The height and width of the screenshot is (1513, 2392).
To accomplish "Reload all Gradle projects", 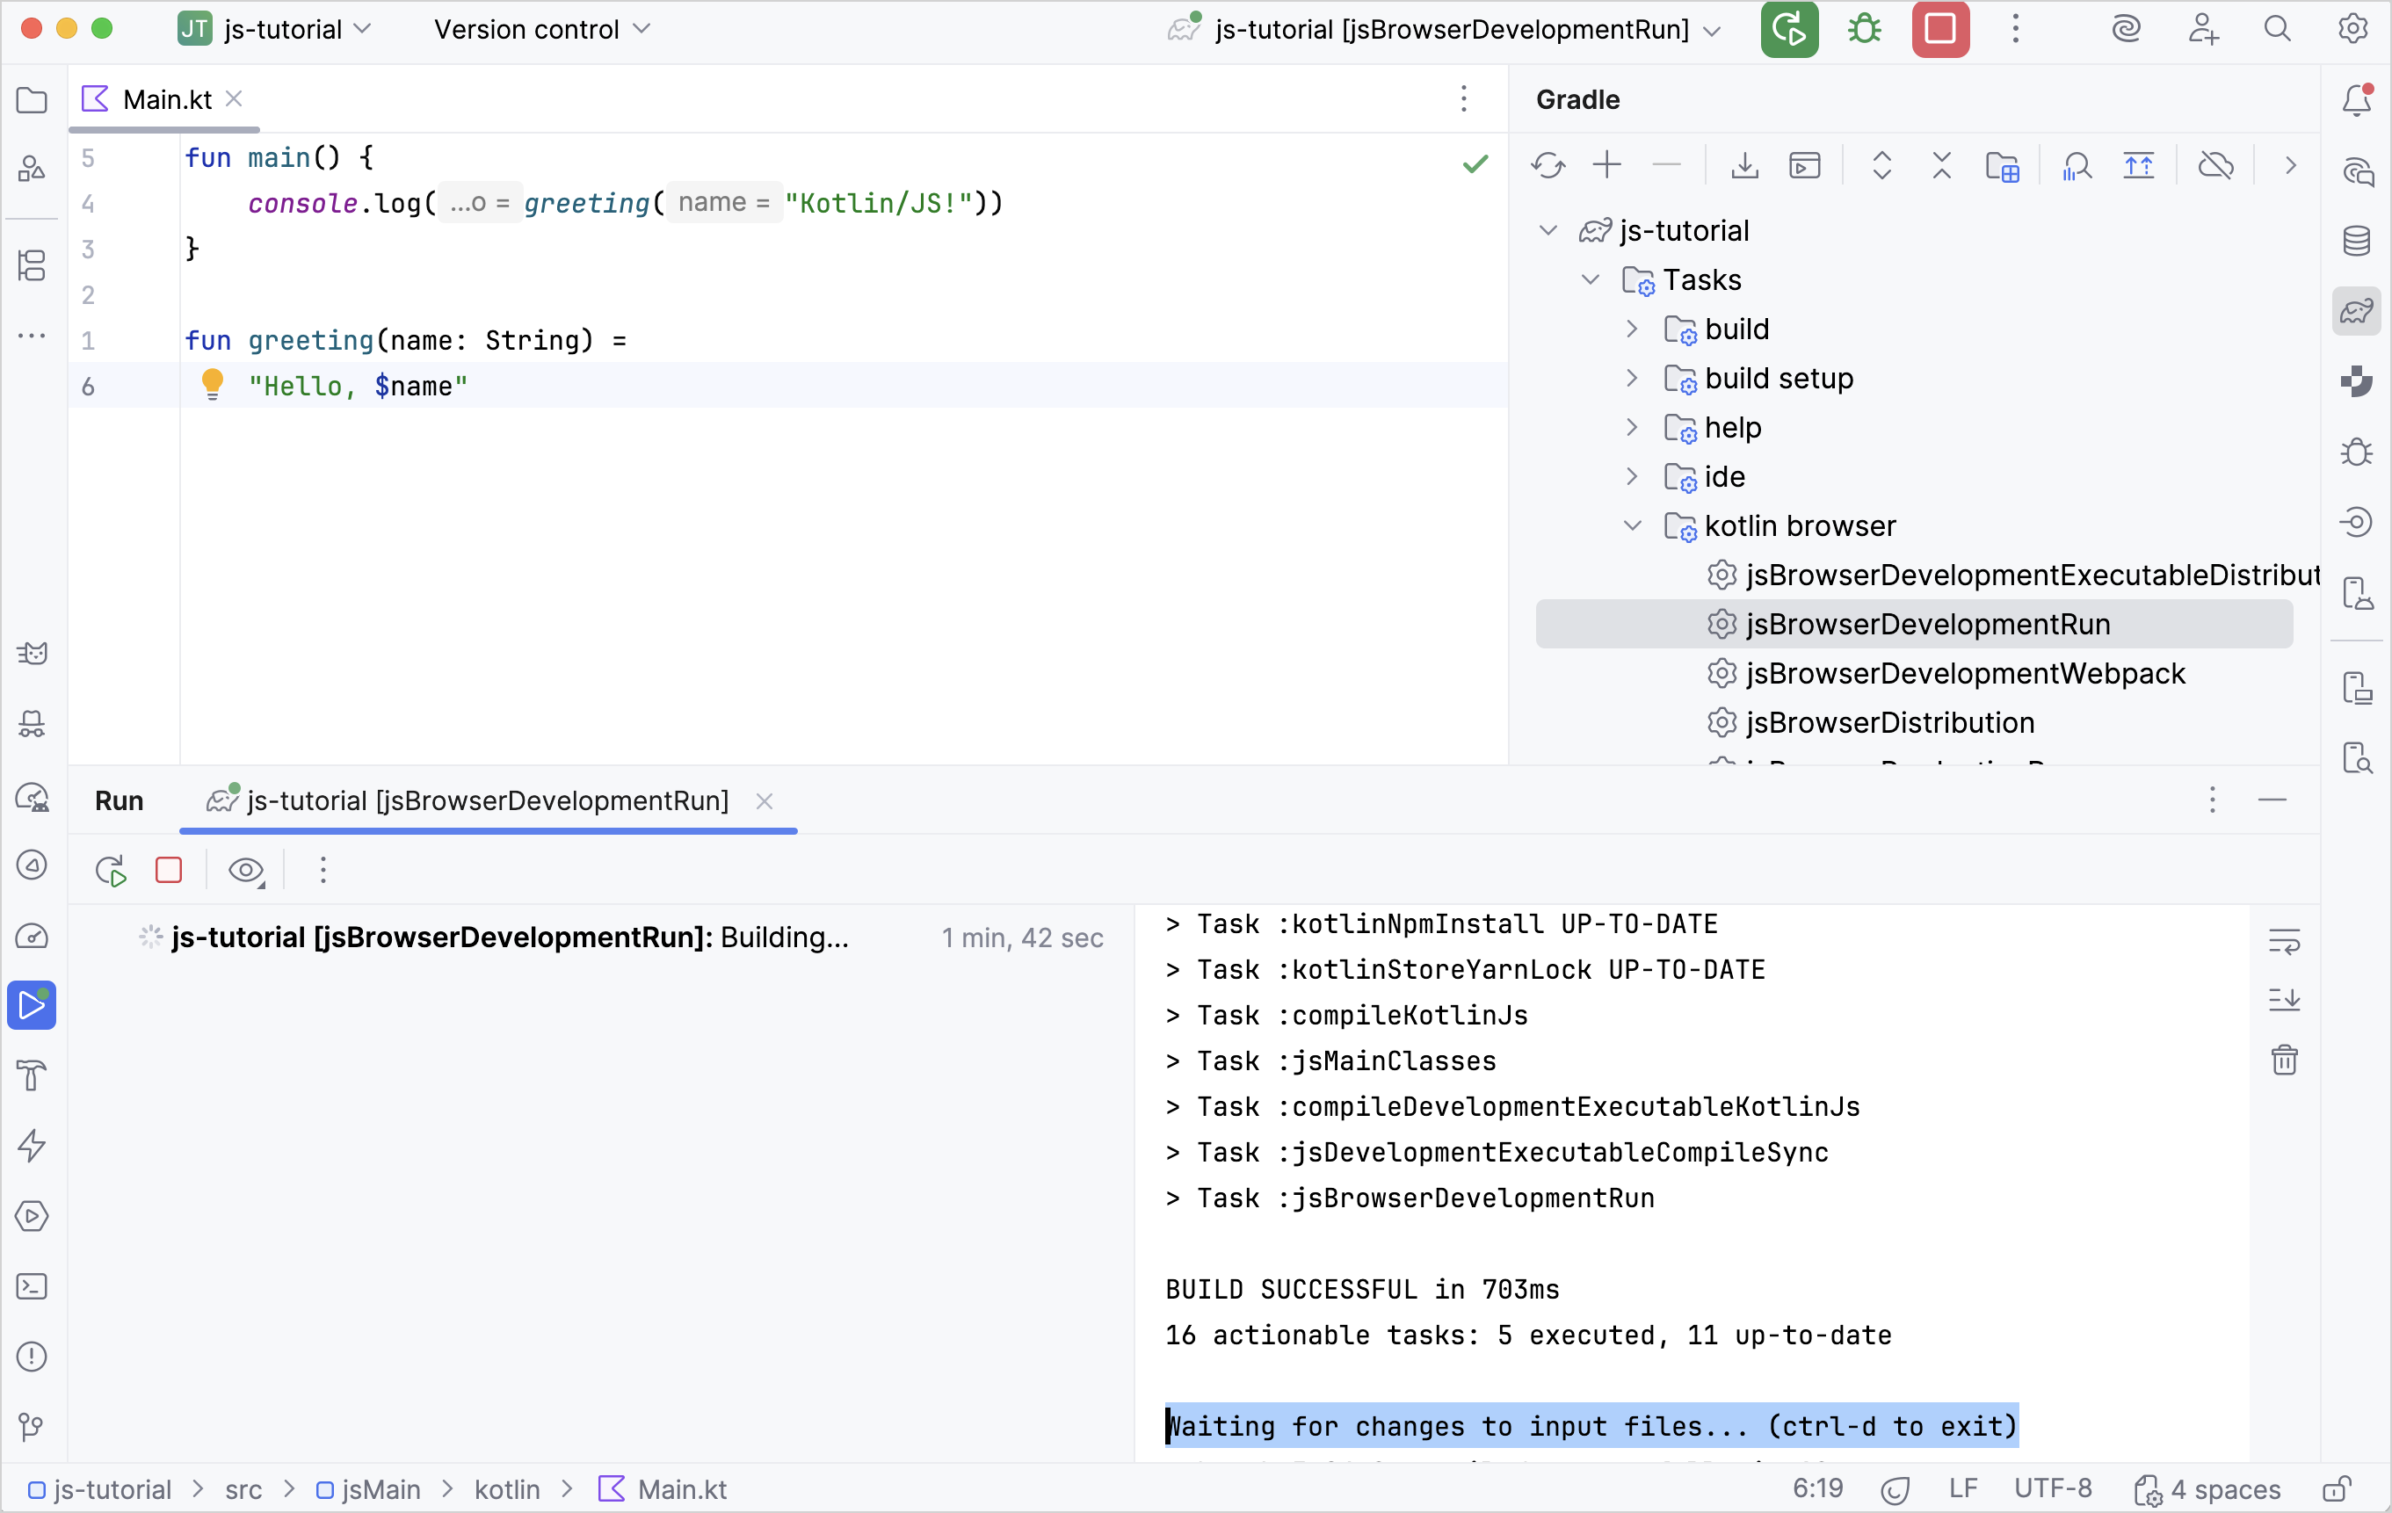I will click(x=1548, y=165).
